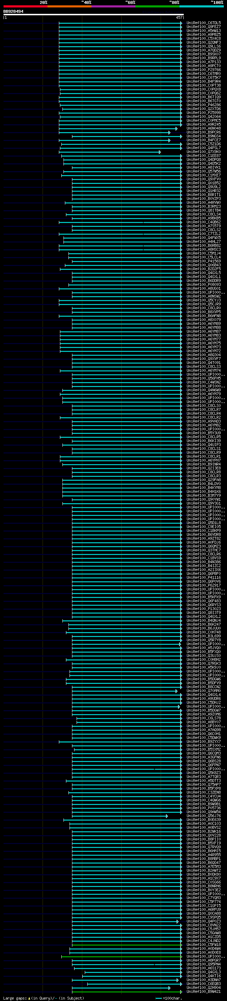The width and height of the screenshot is (227, 1001).
Task: Click the green ~80% identity legend segment
Action: (157, 6)
